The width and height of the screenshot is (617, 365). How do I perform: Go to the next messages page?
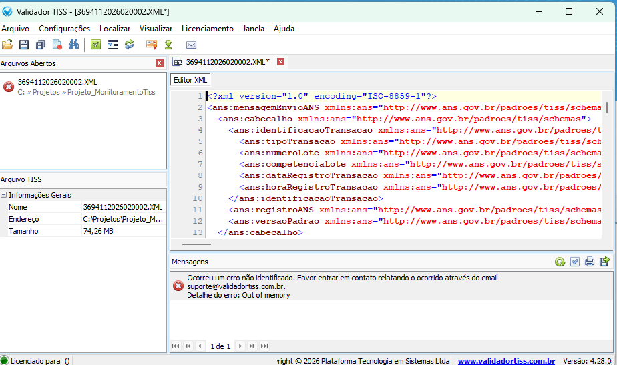(240, 346)
